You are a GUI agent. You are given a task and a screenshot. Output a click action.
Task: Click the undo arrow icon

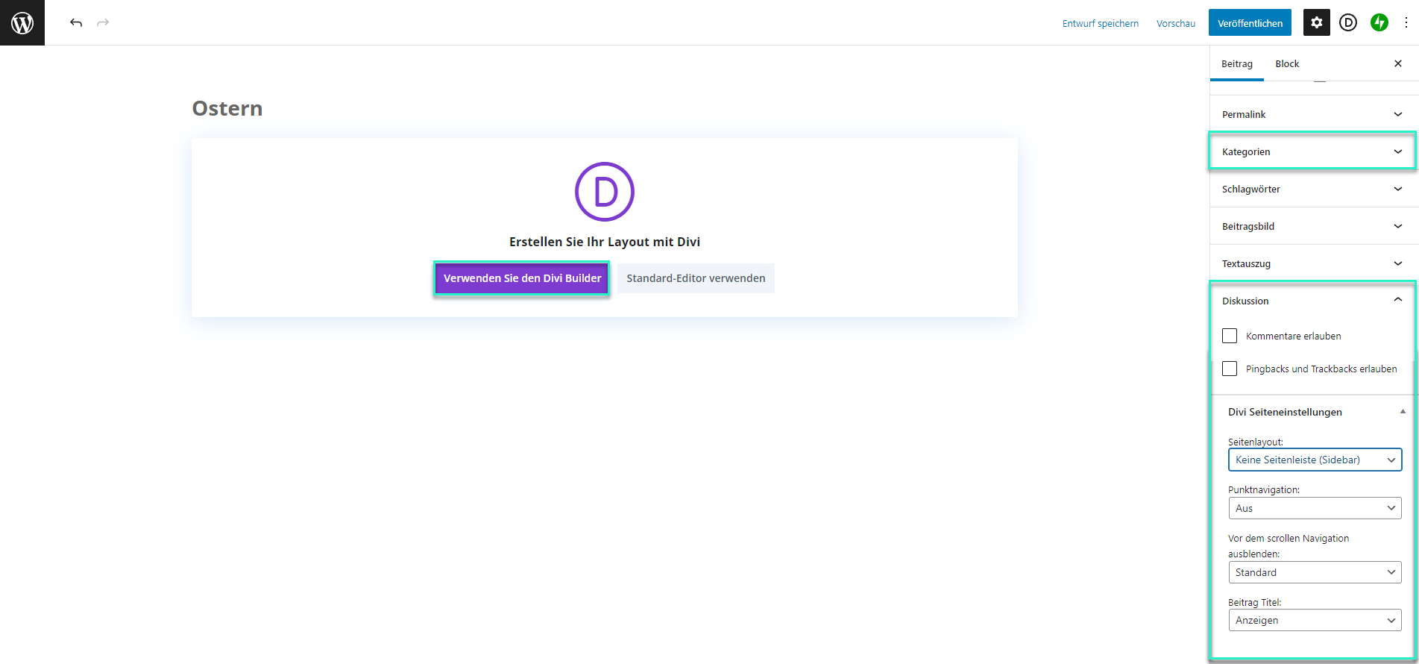[x=76, y=22]
